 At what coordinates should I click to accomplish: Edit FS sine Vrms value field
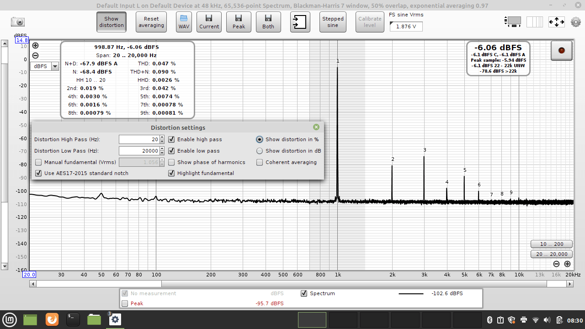406,27
